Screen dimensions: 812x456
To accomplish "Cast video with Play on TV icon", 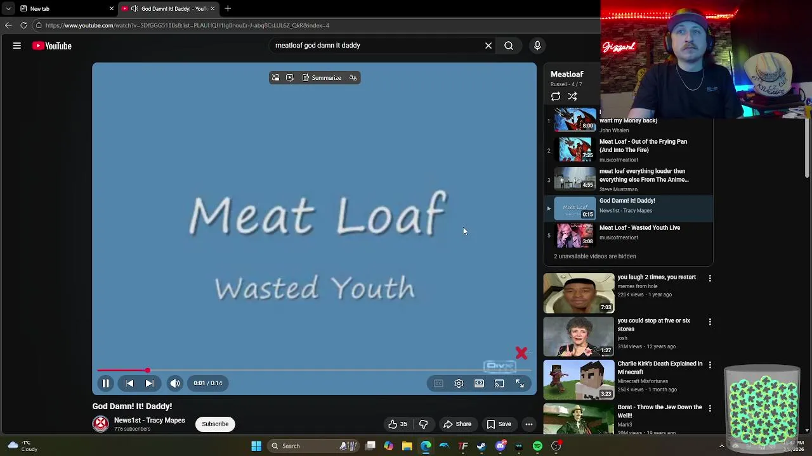I will (499, 383).
